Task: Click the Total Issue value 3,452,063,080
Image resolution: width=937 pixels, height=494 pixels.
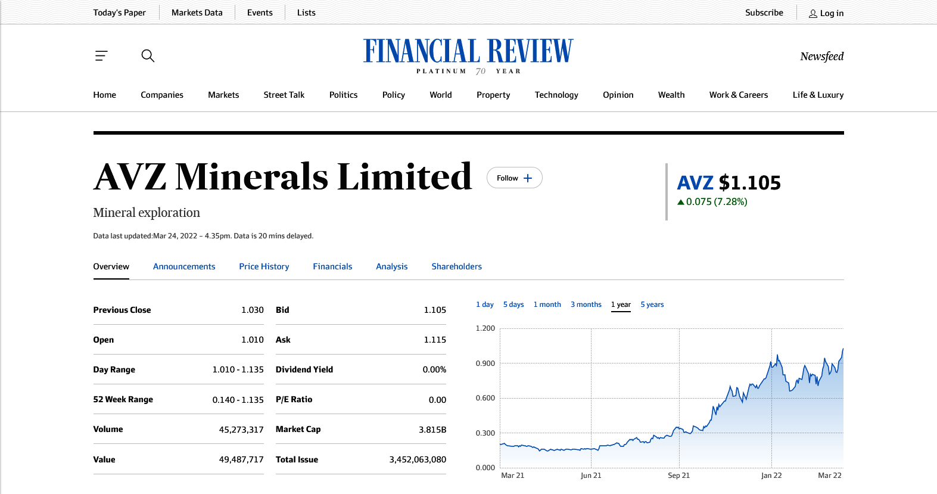Action: pyautogui.click(x=418, y=459)
